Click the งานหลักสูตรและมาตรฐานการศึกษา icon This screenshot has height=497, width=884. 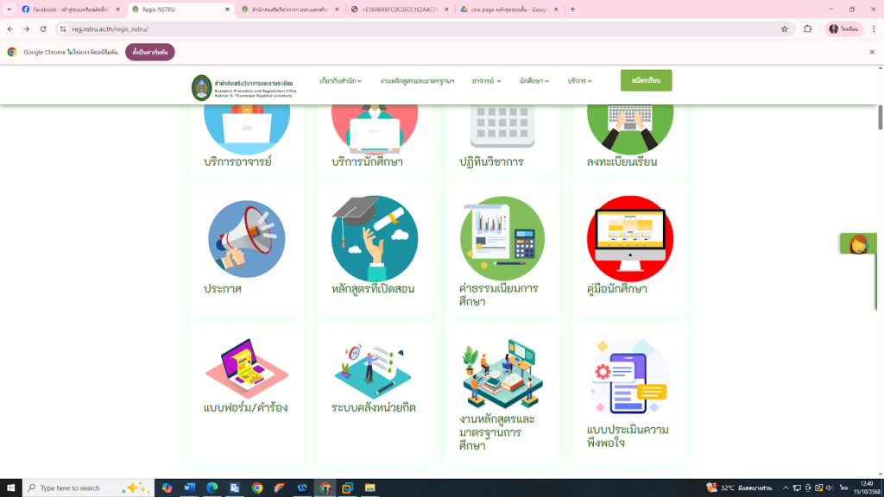[502, 373]
